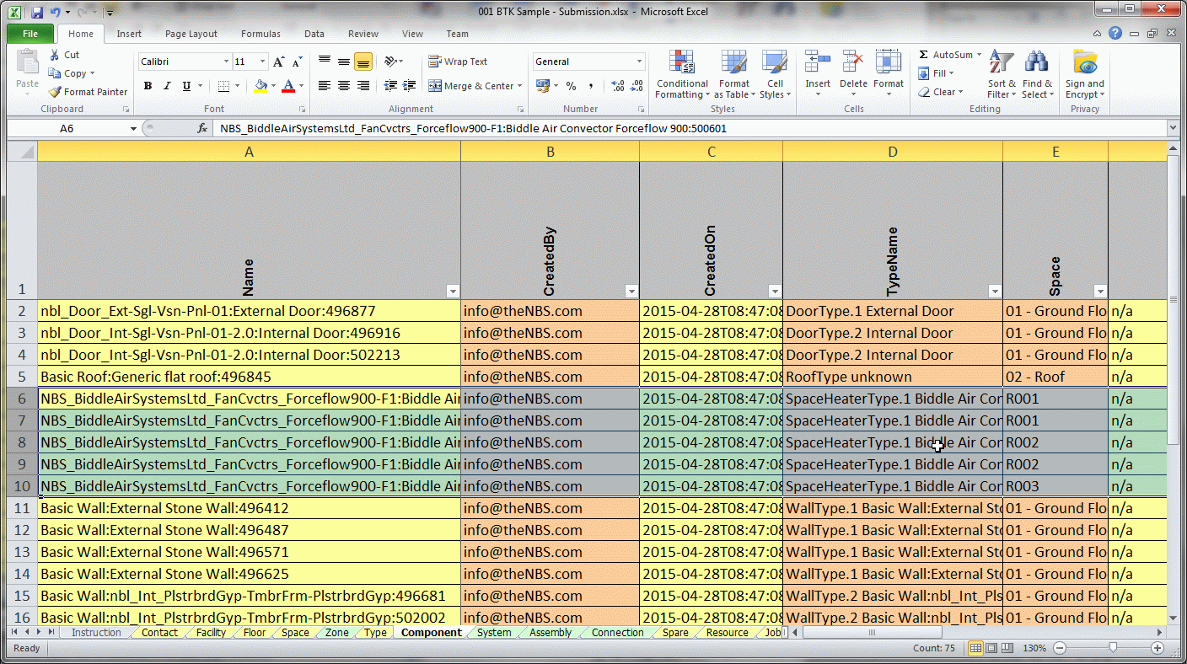The height and width of the screenshot is (664, 1187).
Task: Apply bold formatting with the Bold icon
Action: click(x=148, y=87)
